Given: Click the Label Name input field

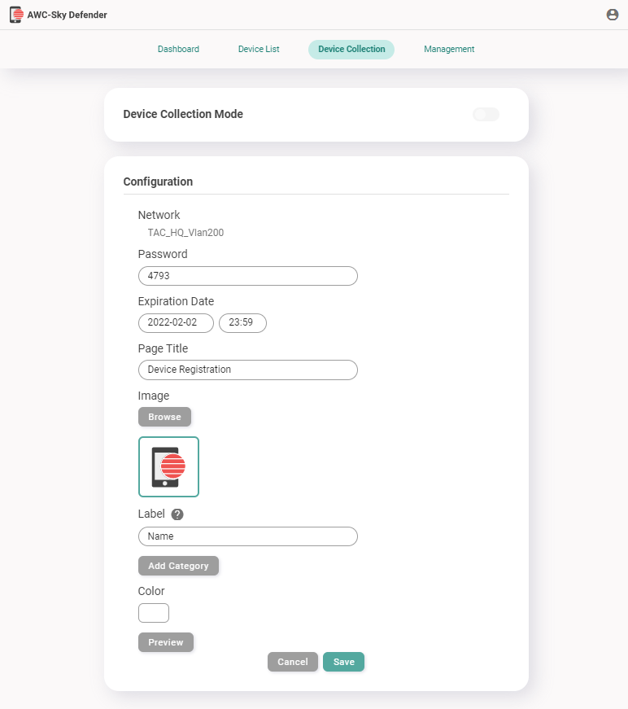Looking at the screenshot, I should point(247,536).
